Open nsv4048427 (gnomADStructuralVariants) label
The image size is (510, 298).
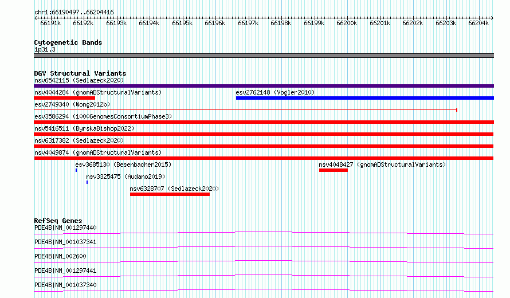tap(382, 164)
